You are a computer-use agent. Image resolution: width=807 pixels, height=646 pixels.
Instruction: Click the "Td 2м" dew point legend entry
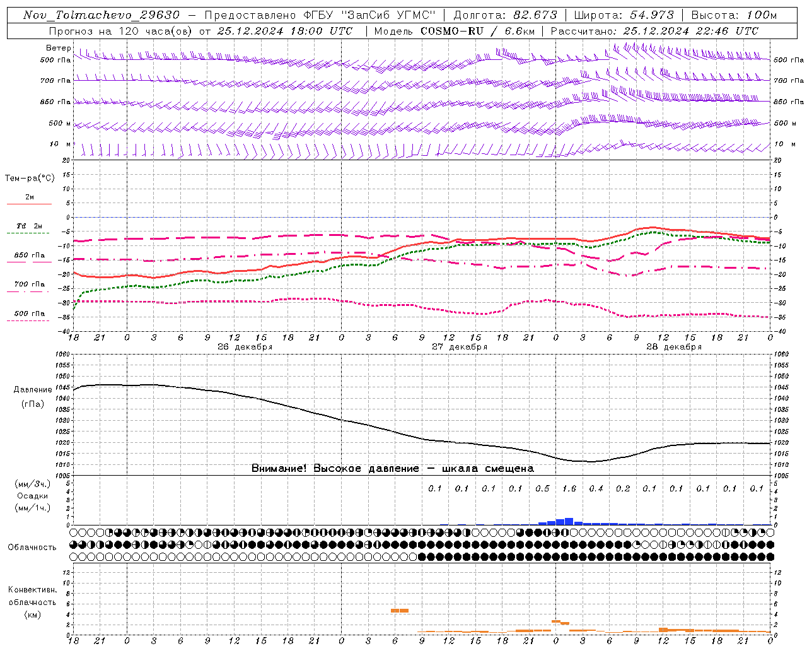click(29, 226)
